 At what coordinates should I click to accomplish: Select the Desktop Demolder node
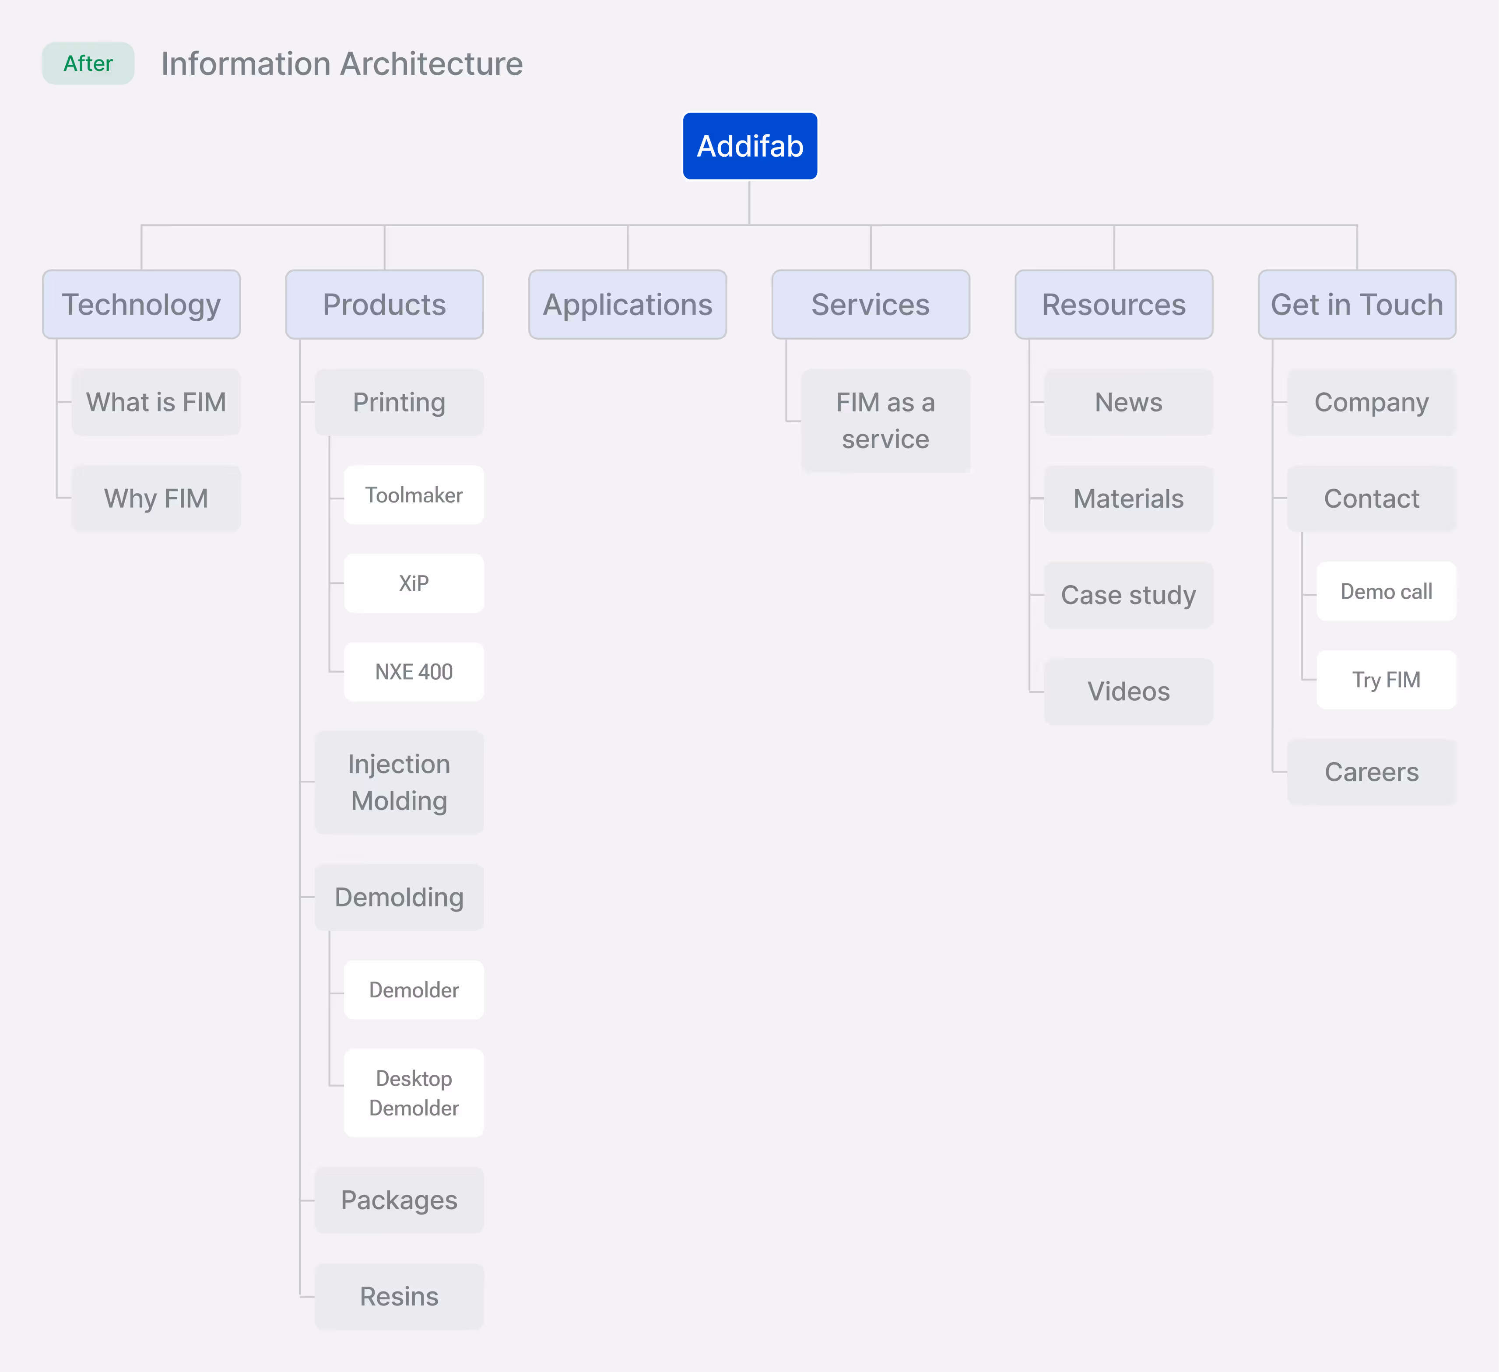(414, 1093)
